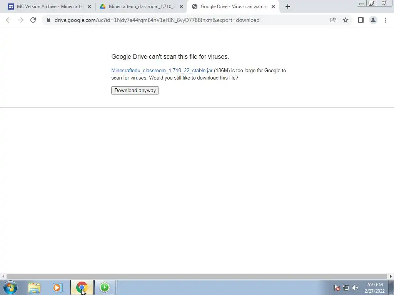Viewport: 394px width, 295px height.
Task: Bookmark this page with the star icon
Action: (346, 20)
